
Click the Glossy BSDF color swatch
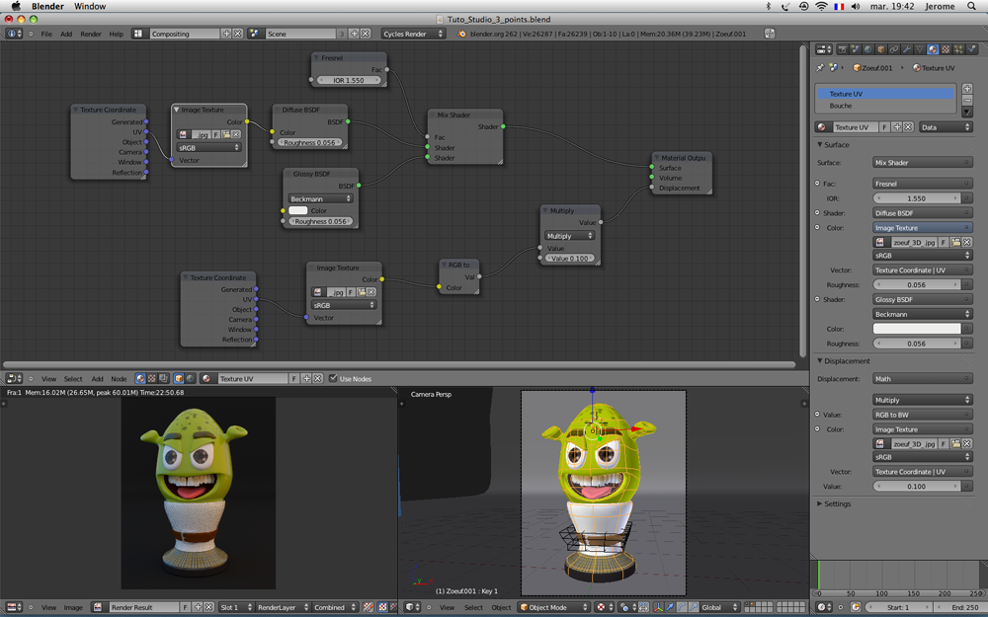[297, 210]
